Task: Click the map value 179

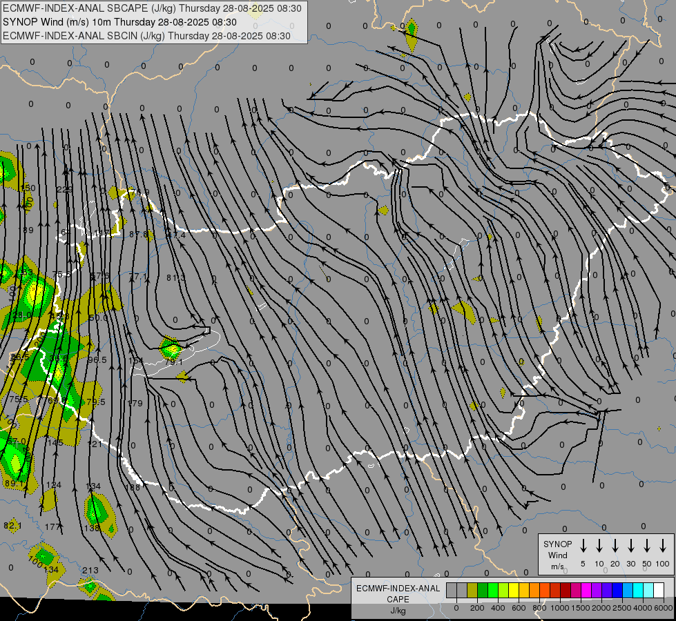Action: coord(135,404)
